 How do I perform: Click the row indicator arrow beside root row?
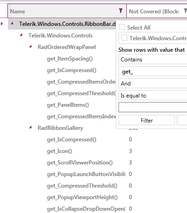pyautogui.click(x=2, y=24)
